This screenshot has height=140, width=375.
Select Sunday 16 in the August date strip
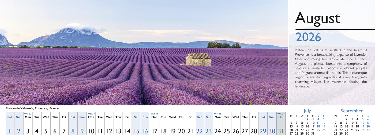(145, 123)
